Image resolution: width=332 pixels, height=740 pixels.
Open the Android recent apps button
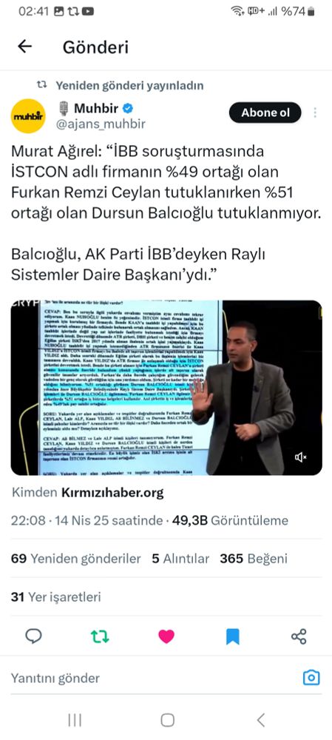pyautogui.click(x=75, y=720)
